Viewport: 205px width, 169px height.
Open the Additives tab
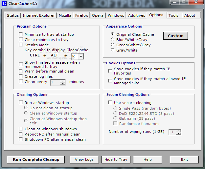click(137, 15)
